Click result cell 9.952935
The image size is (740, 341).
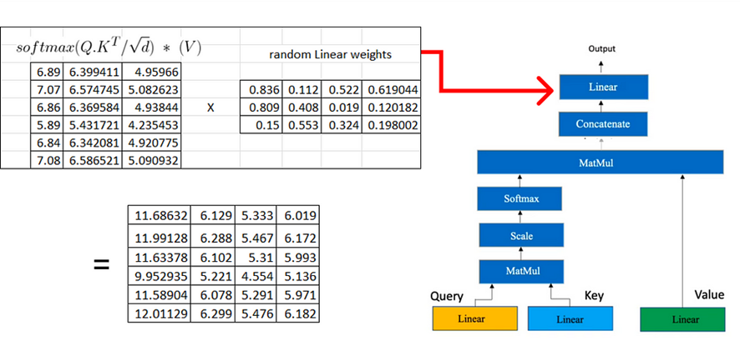[x=159, y=277]
